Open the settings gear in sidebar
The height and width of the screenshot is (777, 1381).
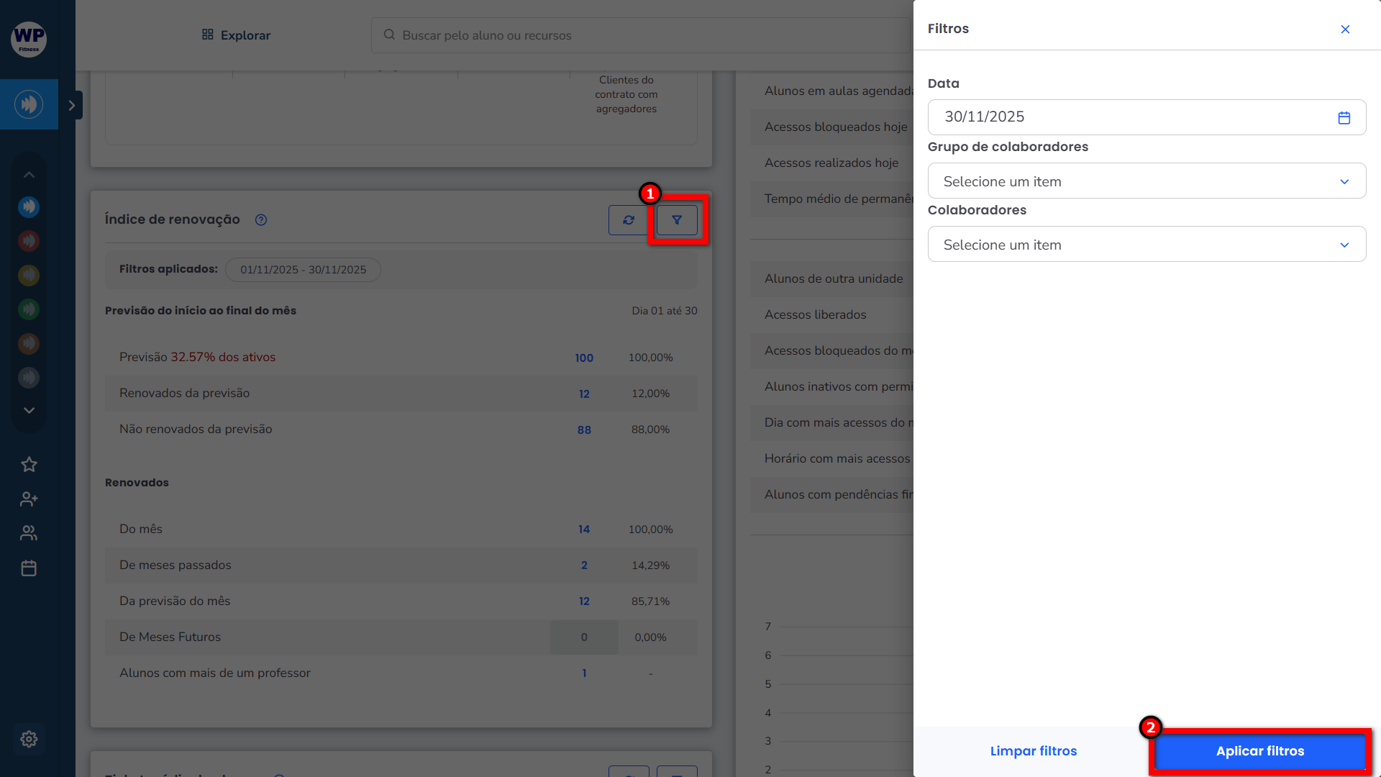(x=29, y=739)
